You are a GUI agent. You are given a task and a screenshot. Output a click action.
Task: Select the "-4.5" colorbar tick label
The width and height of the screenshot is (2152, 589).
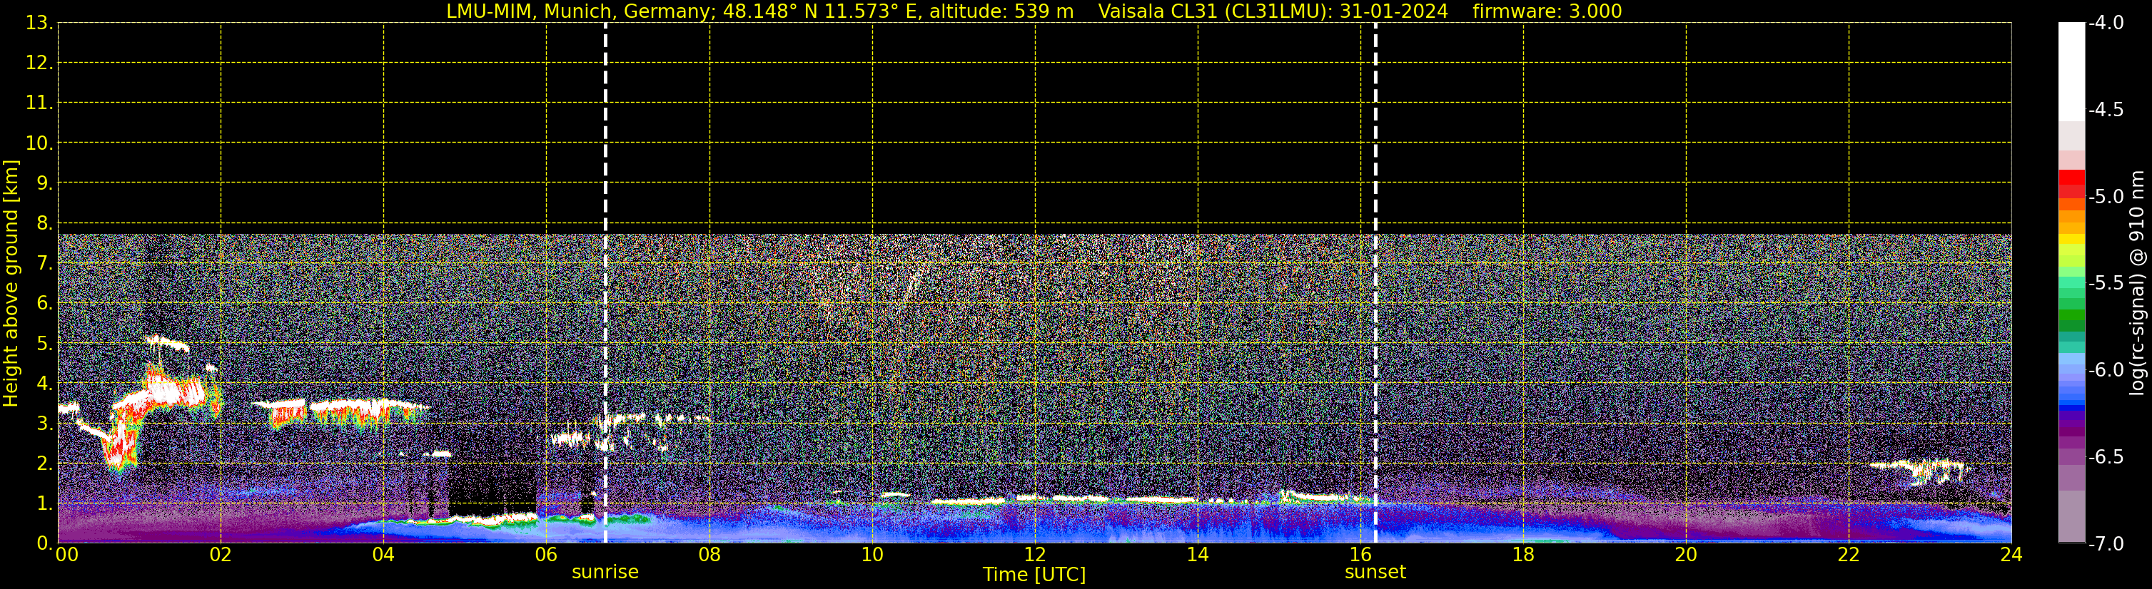pos(2108,109)
